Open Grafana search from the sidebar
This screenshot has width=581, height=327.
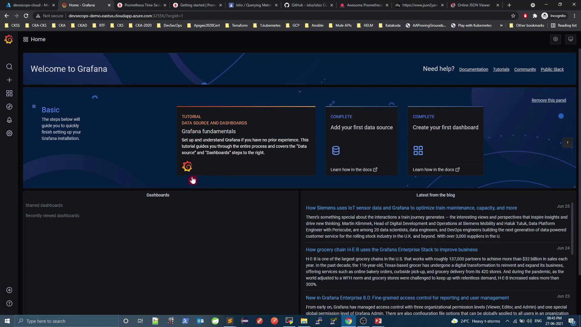(x=9, y=67)
